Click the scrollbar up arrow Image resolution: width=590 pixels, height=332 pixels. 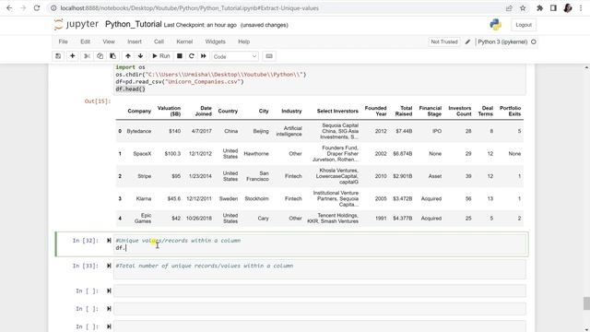pos(586,67)
